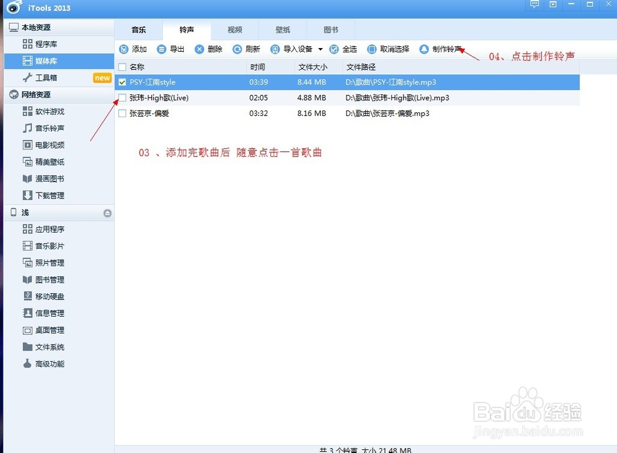Click the 全选 (Select All) button
Screen dimensions: 617x453
click(x=344, y=49)
